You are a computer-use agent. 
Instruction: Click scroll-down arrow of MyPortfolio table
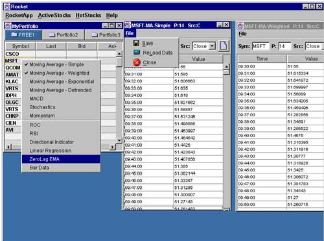tap(119, 140)
